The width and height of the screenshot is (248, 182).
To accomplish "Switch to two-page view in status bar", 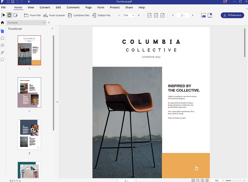I will (202, 180).
